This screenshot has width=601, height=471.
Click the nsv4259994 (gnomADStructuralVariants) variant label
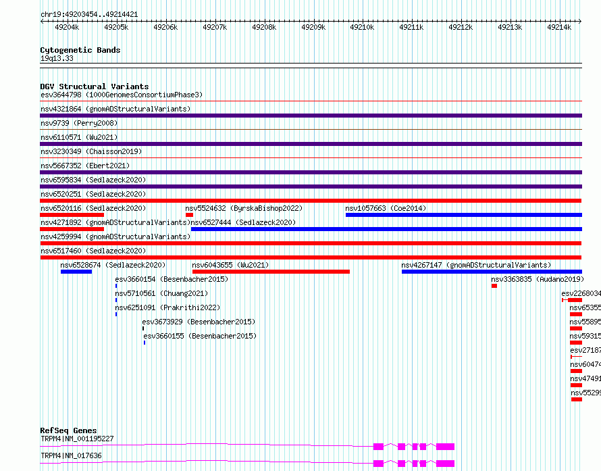click(115, 237)
